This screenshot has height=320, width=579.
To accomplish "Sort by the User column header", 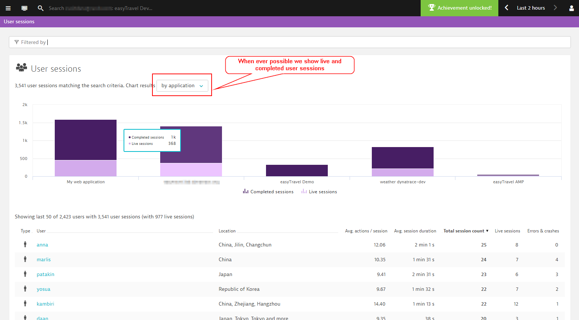I will pos(41,231).
